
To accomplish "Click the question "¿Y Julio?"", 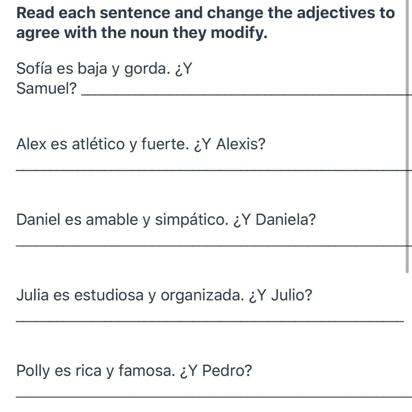I will coord(281,295).
